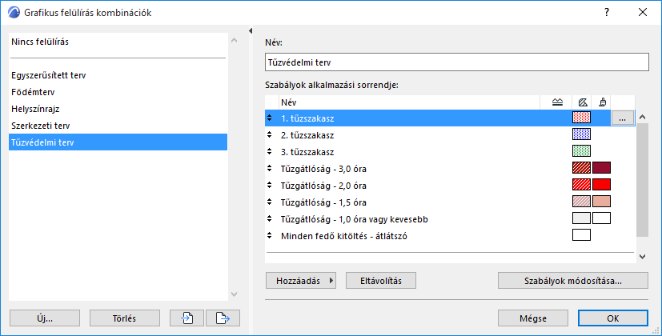The image size is (662, 336).
Task: Select Nincs felülírás in the list
Action: pos(45,40)
